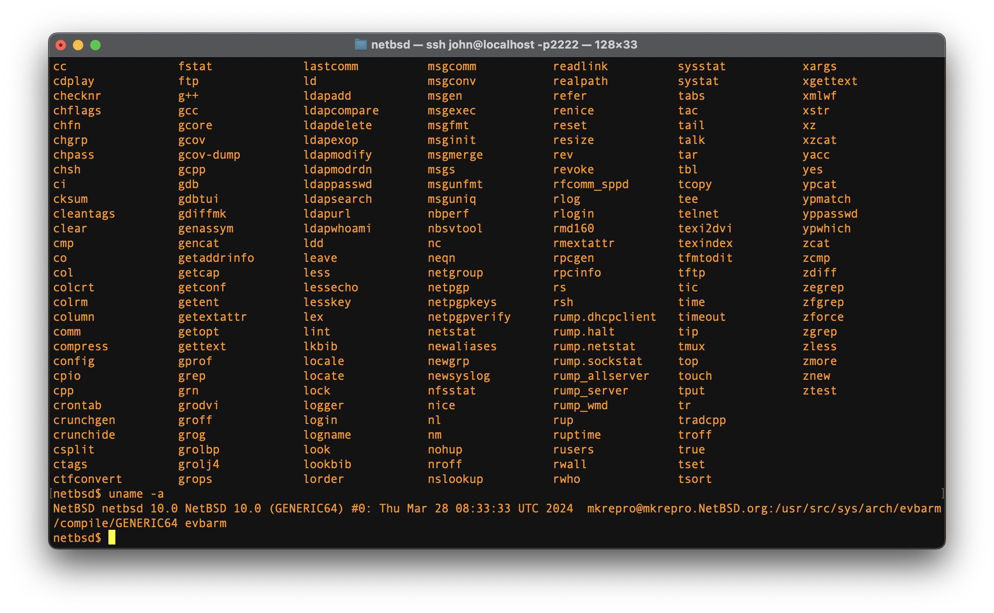Click the 'gdbtui' entry

(x=199, y=199)
